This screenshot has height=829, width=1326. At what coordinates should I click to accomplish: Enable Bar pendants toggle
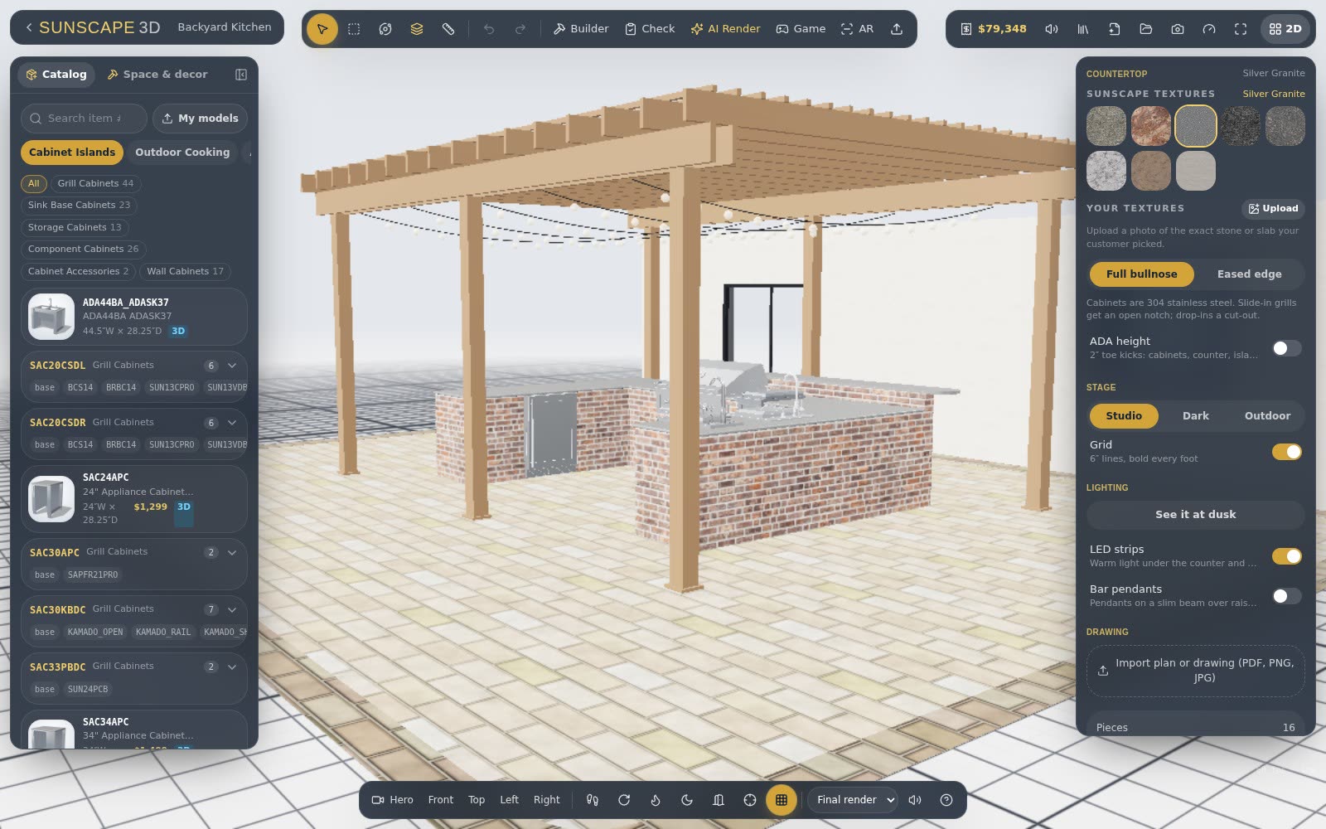tap(1286, 596)
